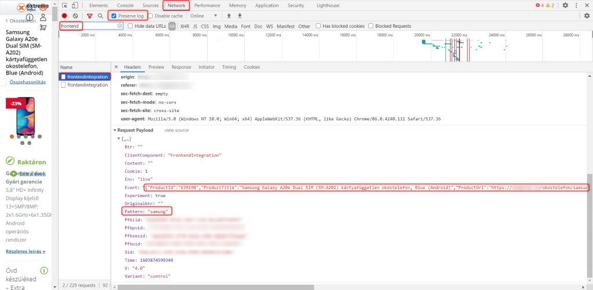This screenshot has width=593, height=290.
Task: Check Blocked Requests
Action: click(x=371, y=26)
